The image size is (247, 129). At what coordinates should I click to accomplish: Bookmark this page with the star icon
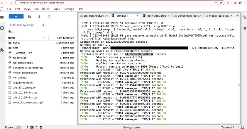pos(221,3)
